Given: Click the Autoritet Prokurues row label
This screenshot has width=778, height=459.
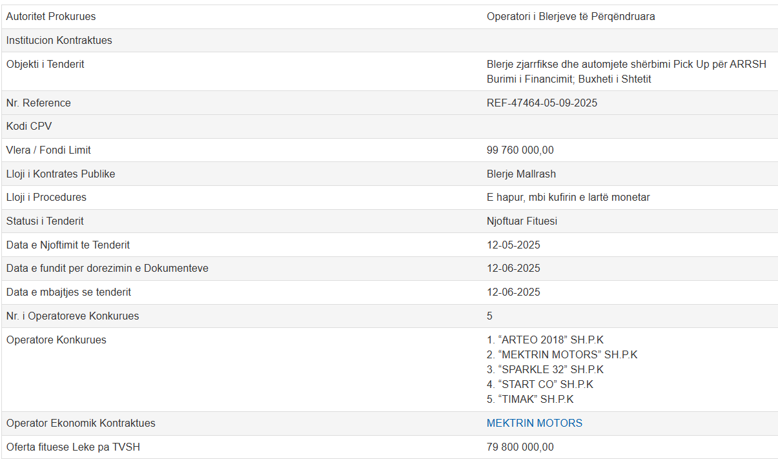Looking at the screenshot, I should (51, 17).
